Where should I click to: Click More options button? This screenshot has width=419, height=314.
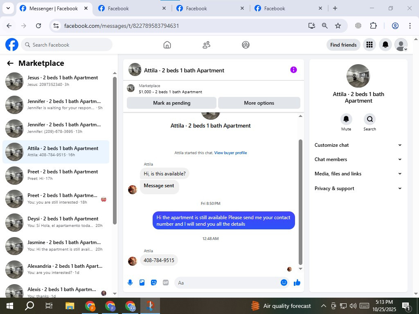point(259,103)
